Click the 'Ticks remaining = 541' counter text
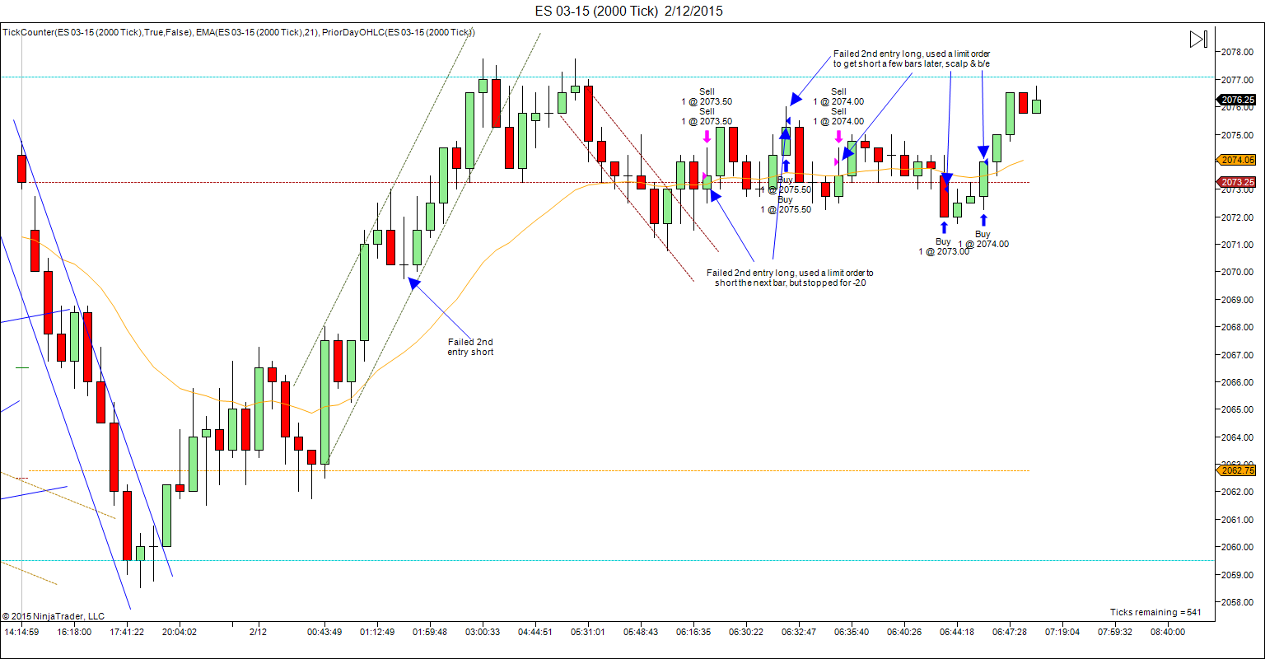 (1156, 612)
